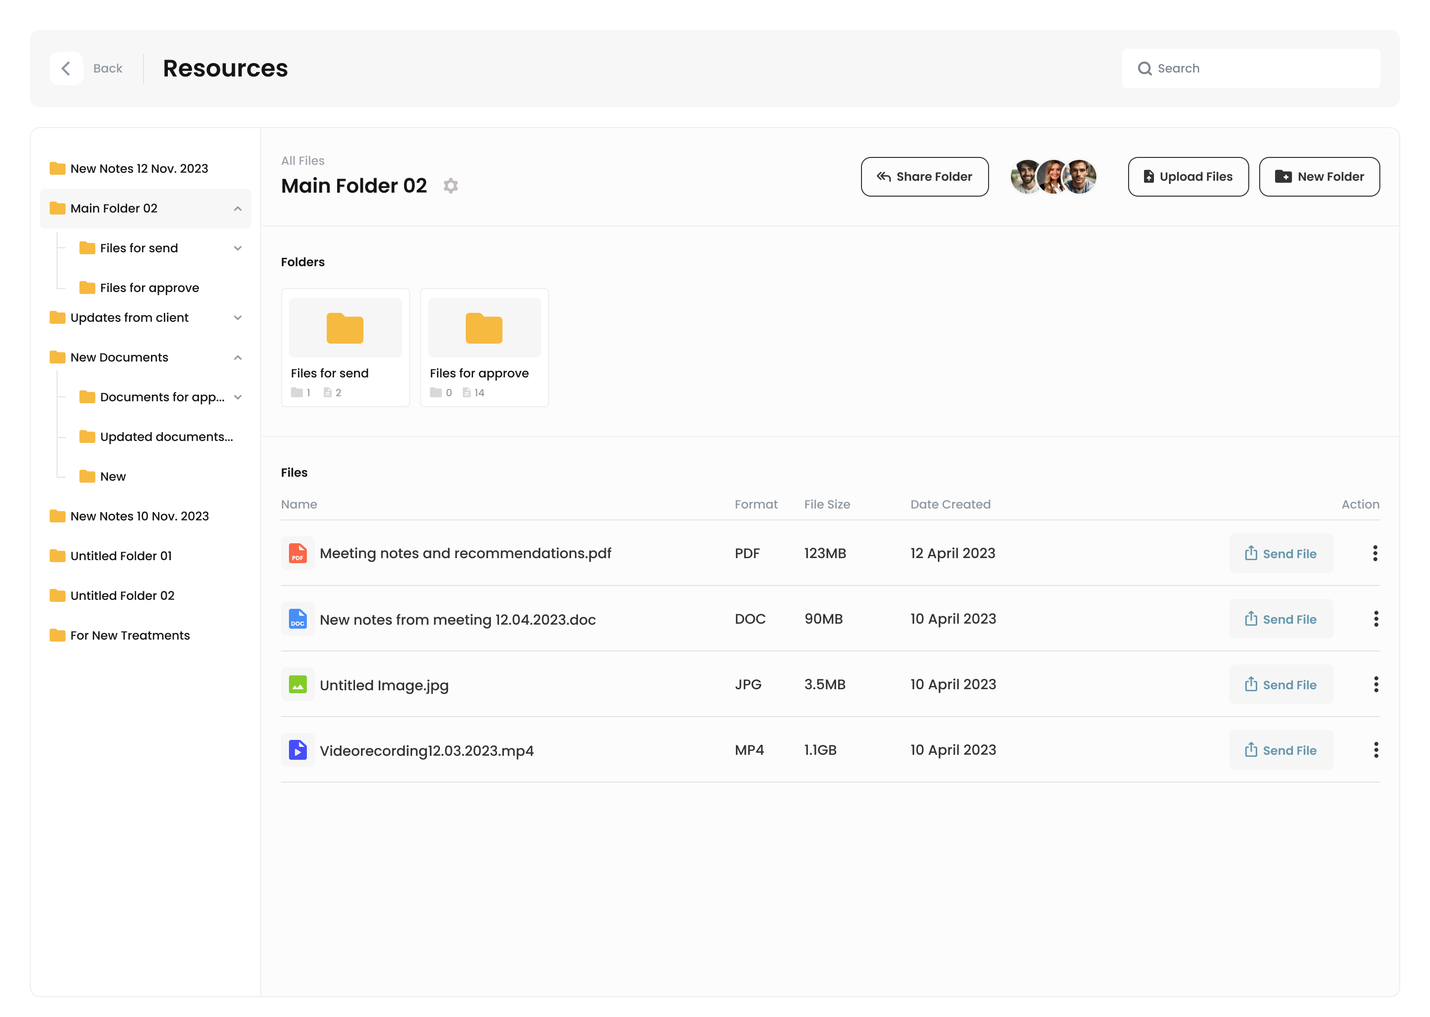Expand Updates from client chevron

click(x=238, y=317)
